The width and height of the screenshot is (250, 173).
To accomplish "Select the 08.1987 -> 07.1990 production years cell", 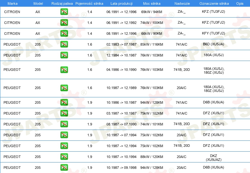I will 121,124.
